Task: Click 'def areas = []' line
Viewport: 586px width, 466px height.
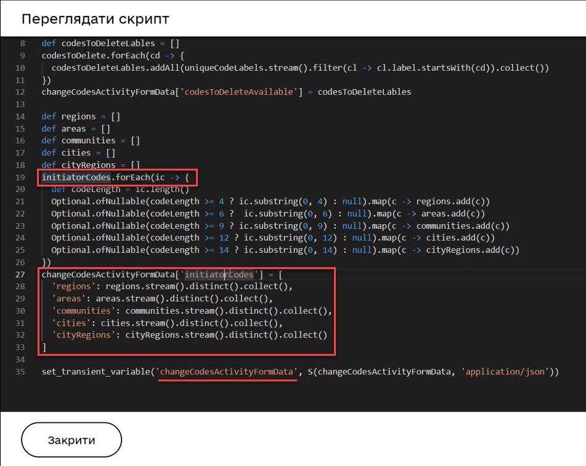Action: point(76,129)
